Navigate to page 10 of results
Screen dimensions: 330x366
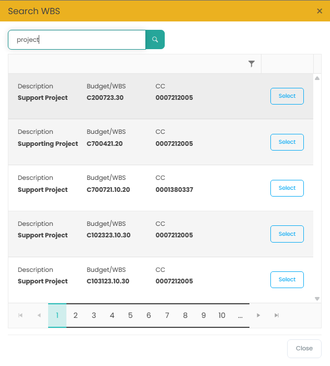222,315
